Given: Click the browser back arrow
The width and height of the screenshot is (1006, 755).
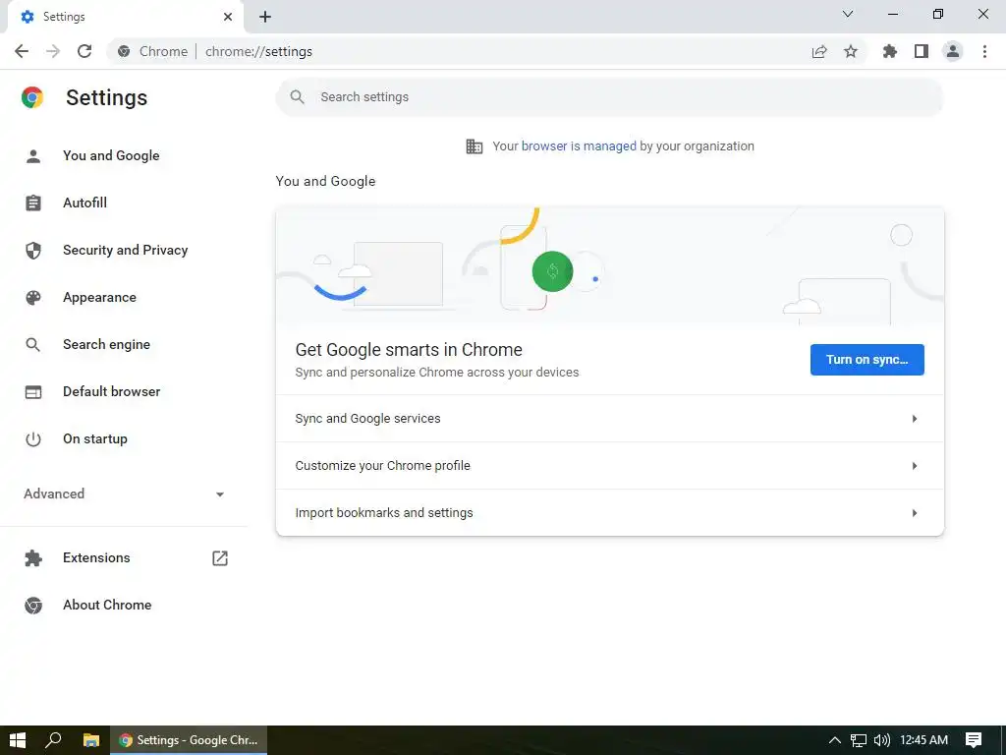Looking at the screenshot, I should (x=22, y=51).
